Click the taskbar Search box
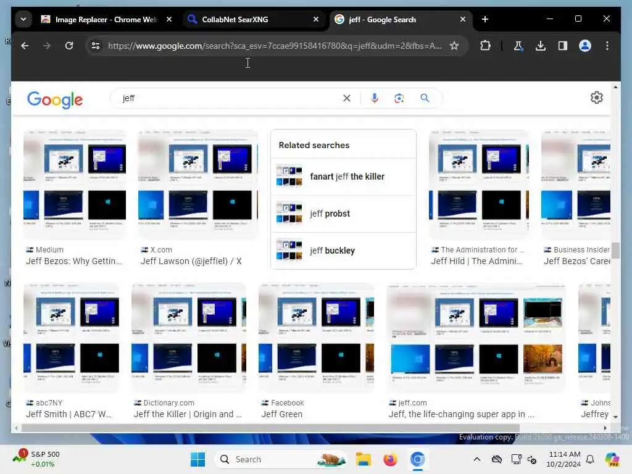Screen dimensions: 632x474 coord(281,459)
